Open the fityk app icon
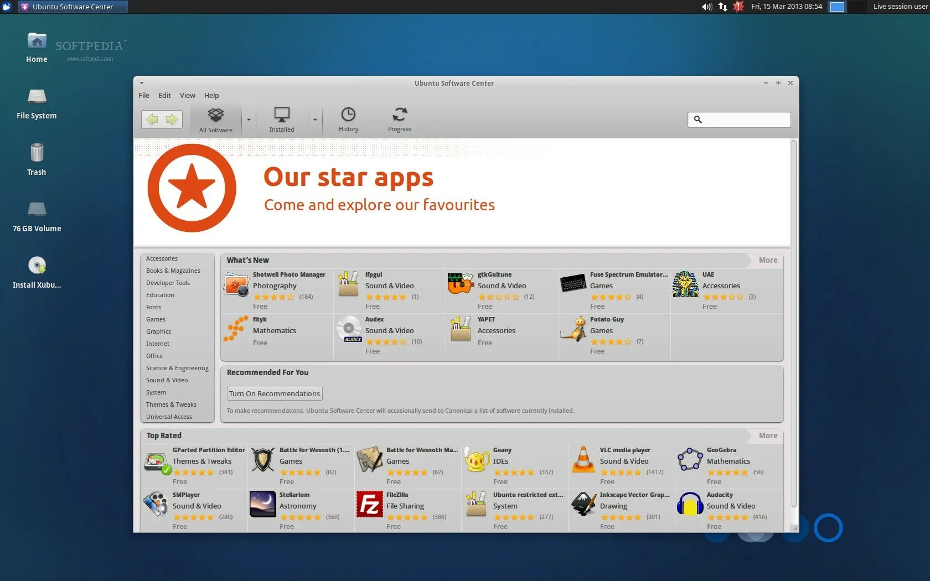 [236, 329]
